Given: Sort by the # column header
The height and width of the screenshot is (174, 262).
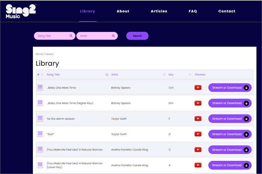Looking at the screenshot, I should point(39,75).
